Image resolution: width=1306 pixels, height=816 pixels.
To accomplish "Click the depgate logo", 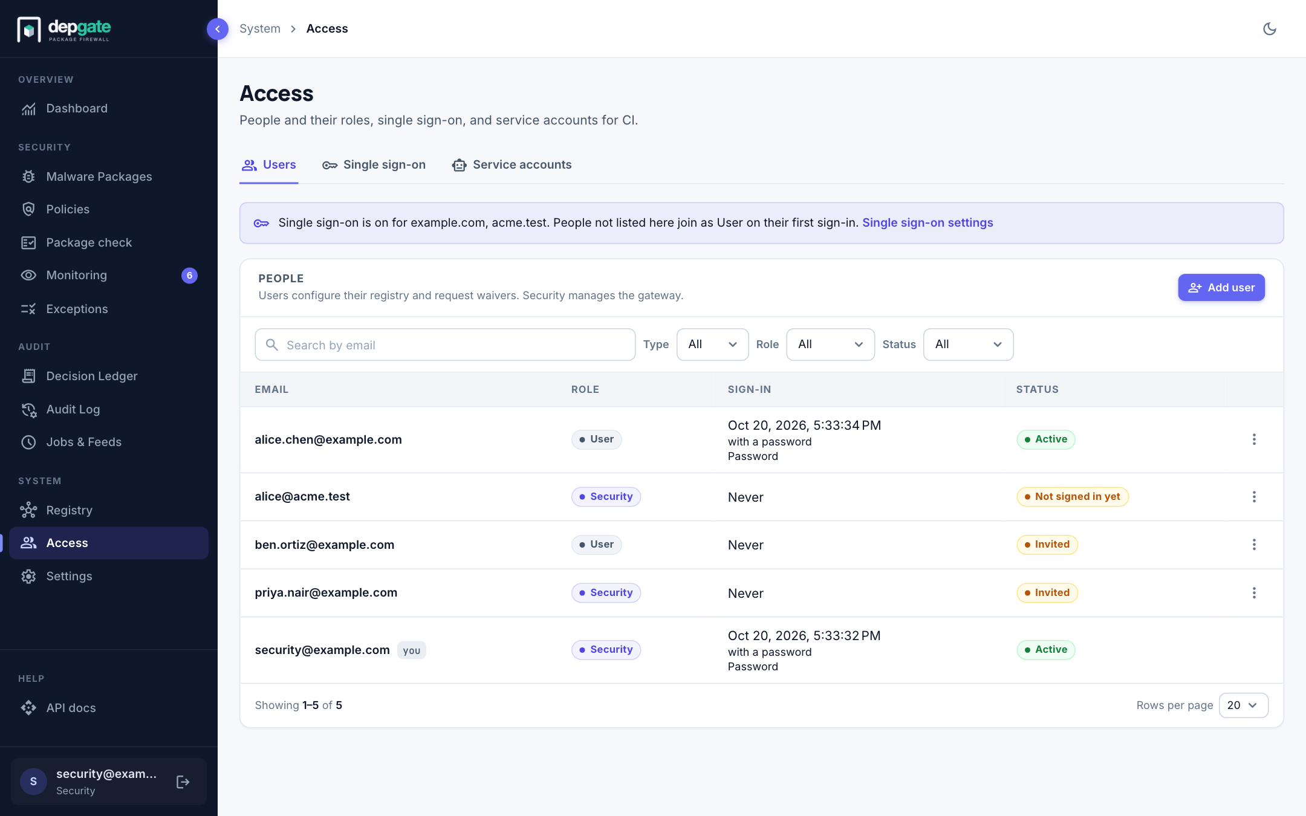I will point(64,29).
